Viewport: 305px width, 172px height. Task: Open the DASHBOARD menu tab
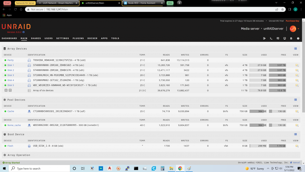pos(9,38)
